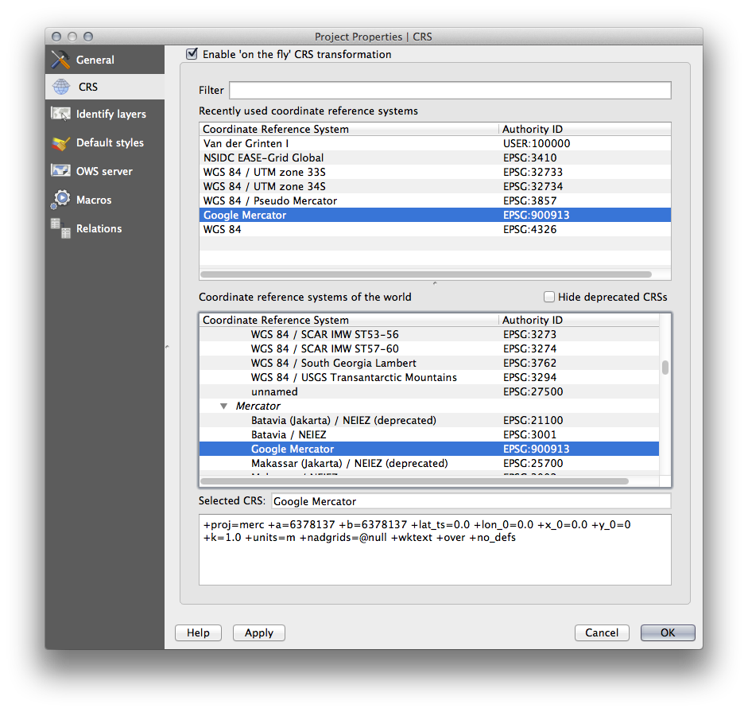Screen dimensions: 748x712
Task: Select WGS 84 / Pseudo Mercator in recent list
Action: [269, 200]
